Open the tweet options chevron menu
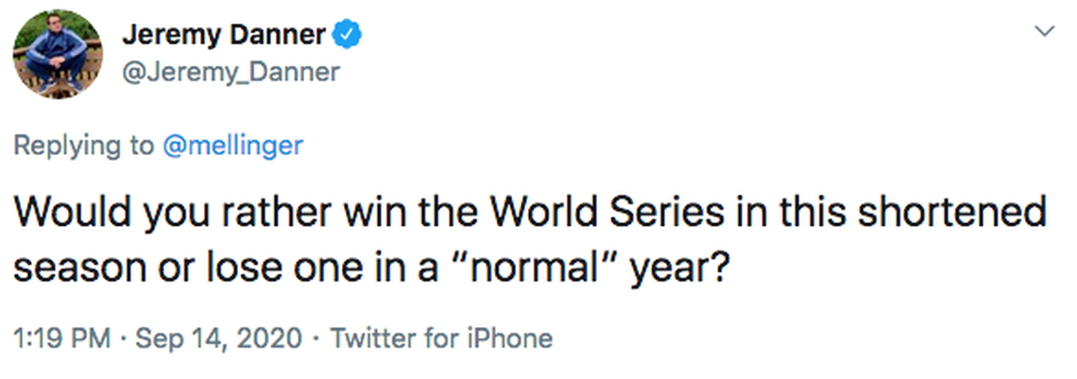Screen dimensions: 1077x379 click(x=1044, y=32)
